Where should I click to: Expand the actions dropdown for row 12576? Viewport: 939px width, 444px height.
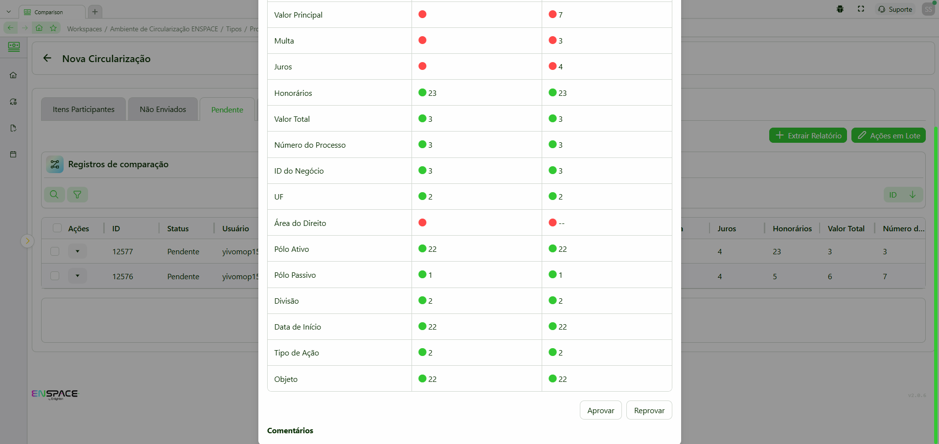77,276
